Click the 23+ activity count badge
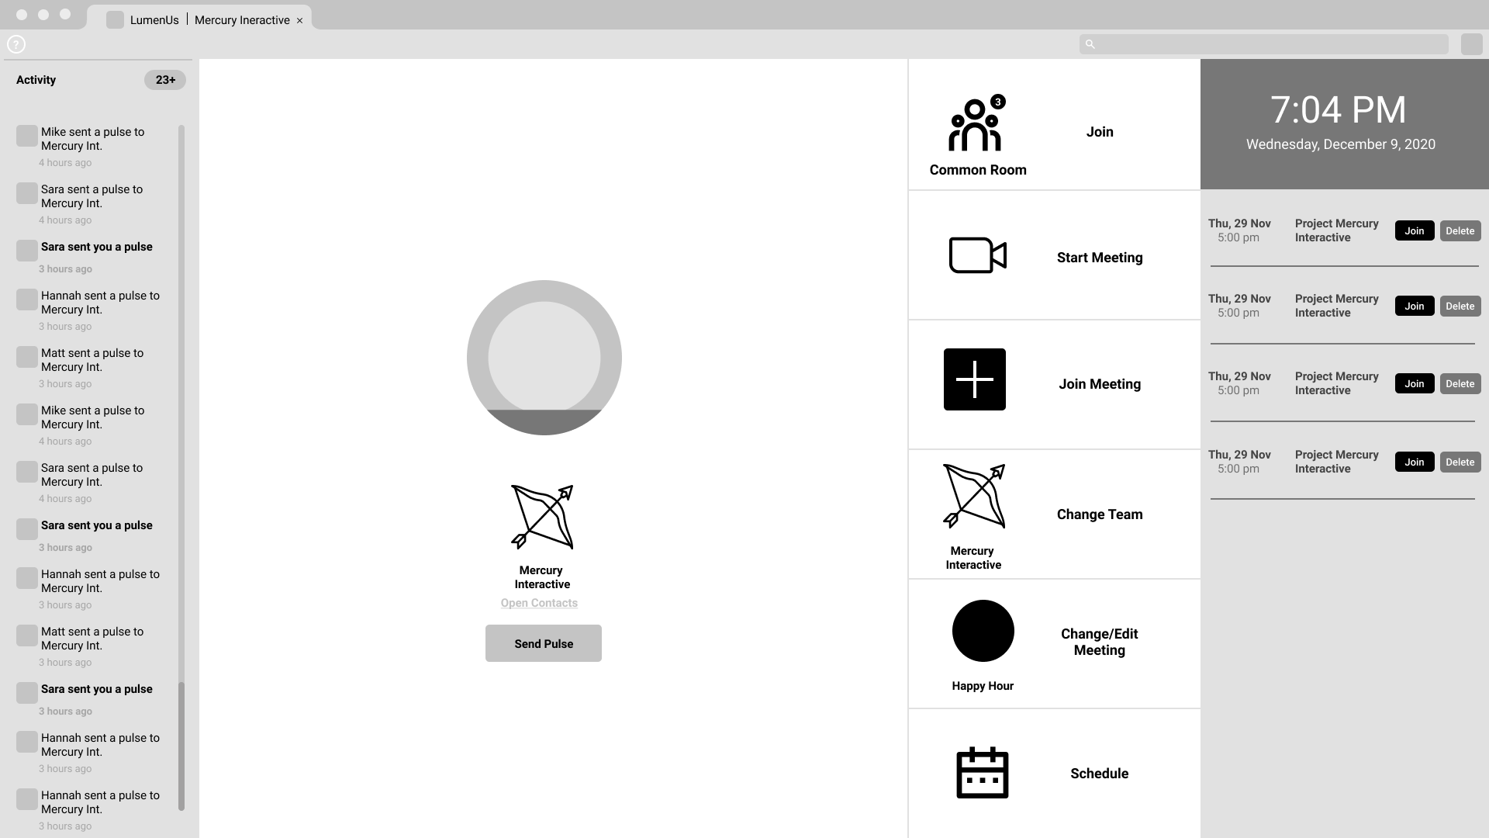The image size is (1489, 838). 164,80
